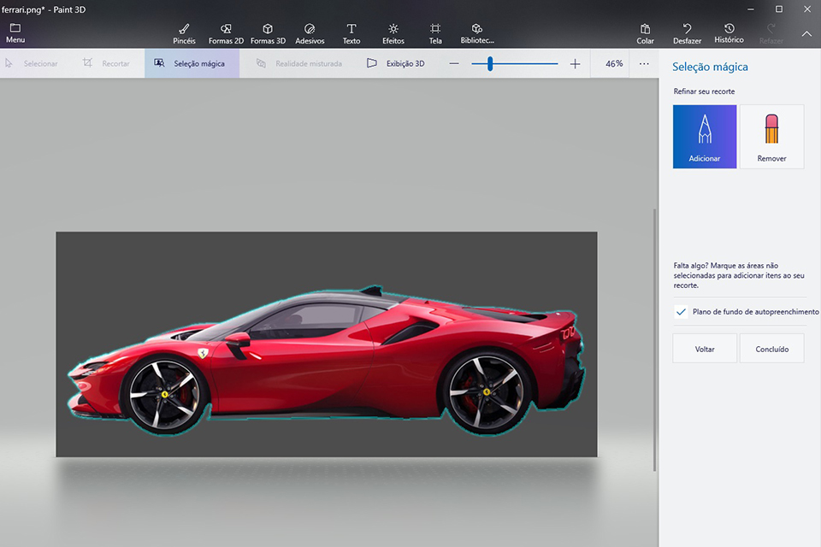Maximize the Paint 3D window
Image resolution: width=821 pixels, height=547 pixels.
779,9
